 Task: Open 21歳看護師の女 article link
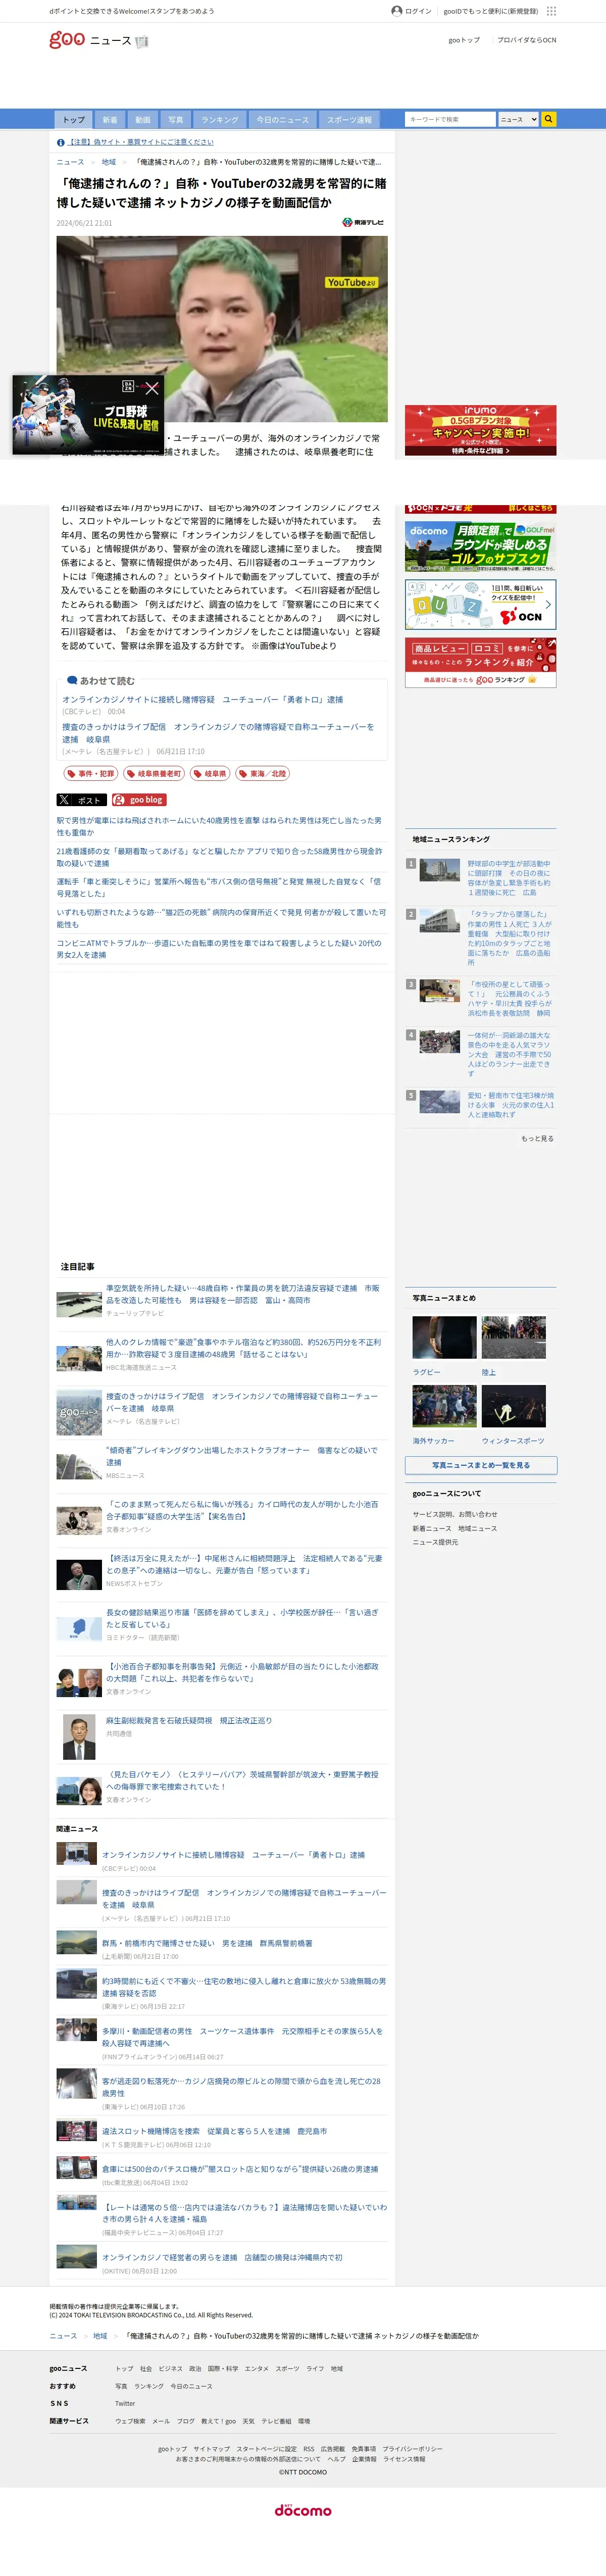(x=219, y=857)
